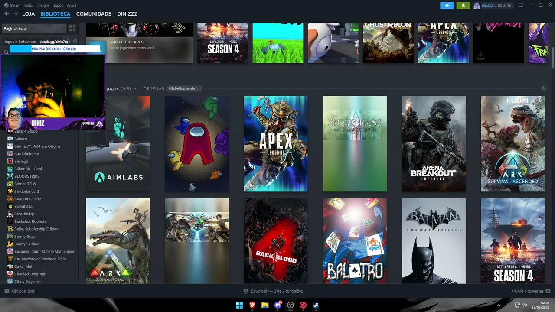
Task: Open the Alfabeticamente sort dropdown
Action: (x=184, y=88)
